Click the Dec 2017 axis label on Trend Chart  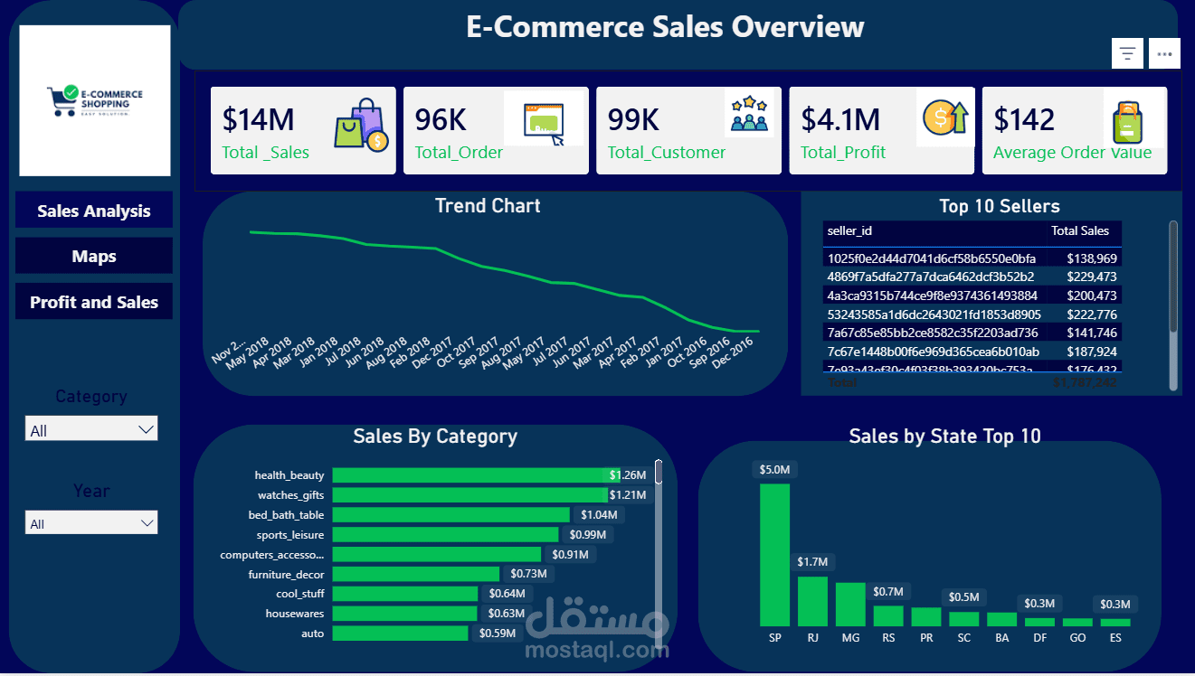pos(434,352)
